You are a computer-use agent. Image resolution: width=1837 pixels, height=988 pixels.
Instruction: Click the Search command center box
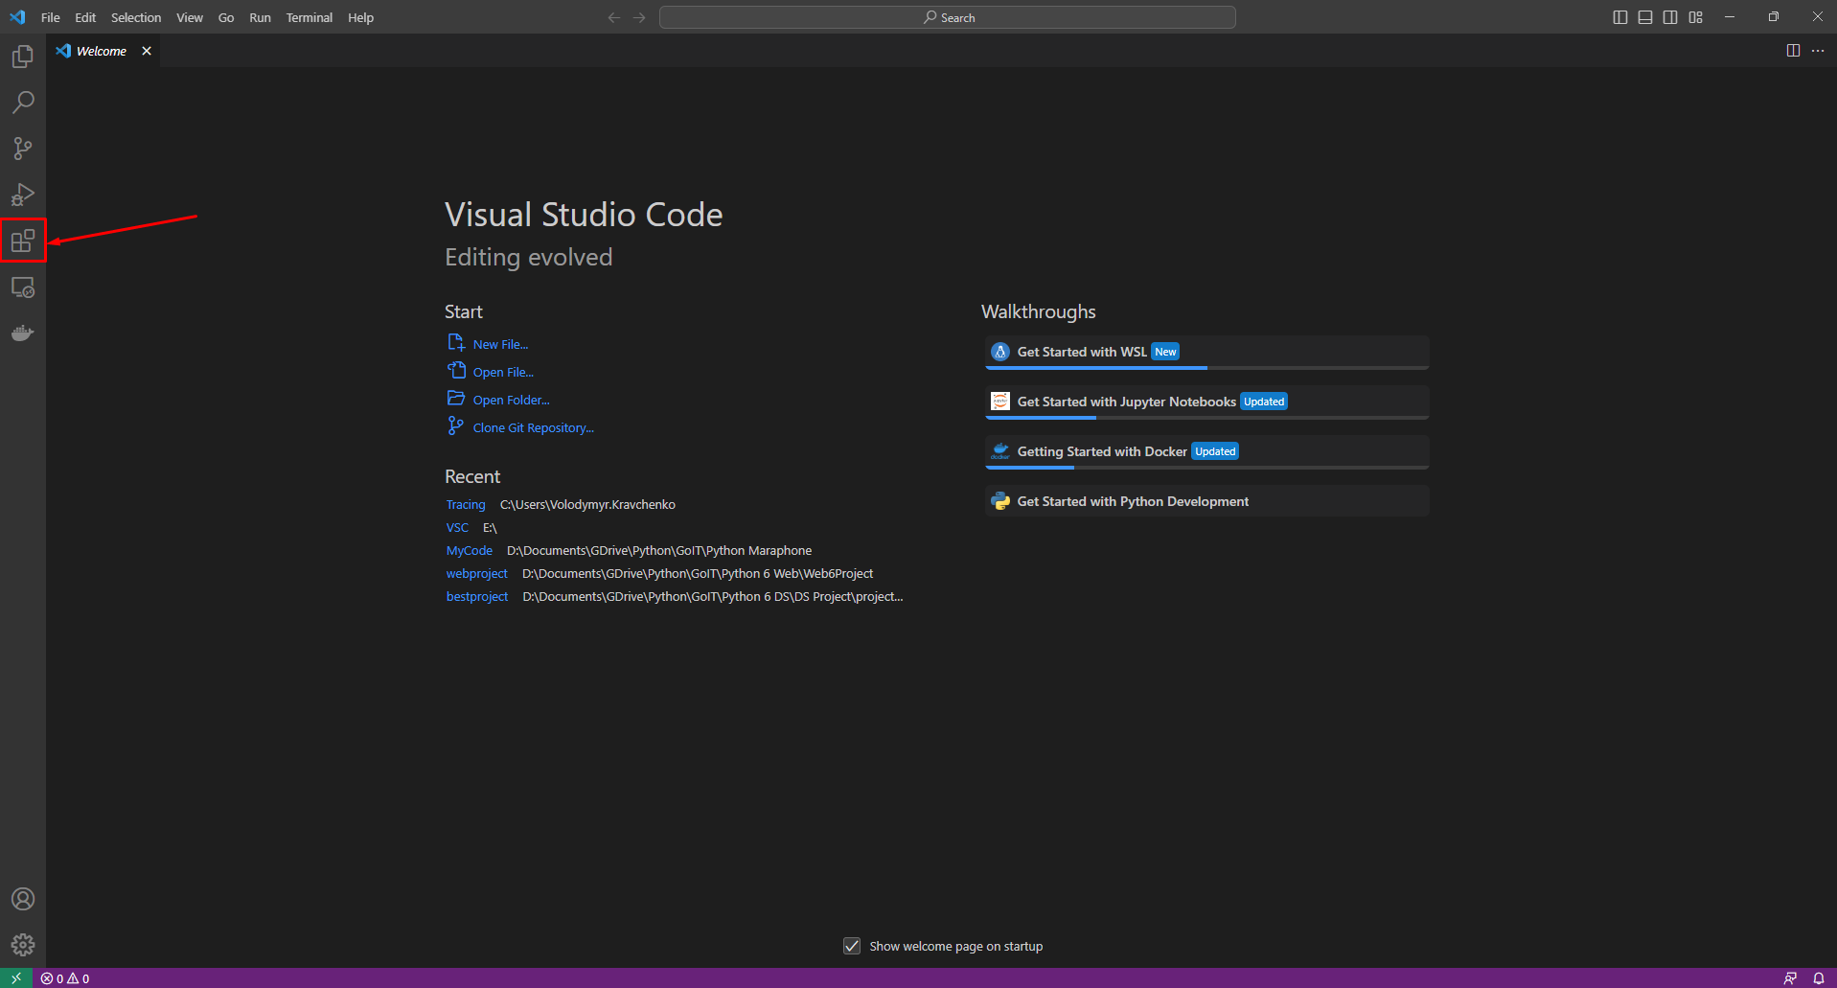pyautogui.click(x=948, y=17)
